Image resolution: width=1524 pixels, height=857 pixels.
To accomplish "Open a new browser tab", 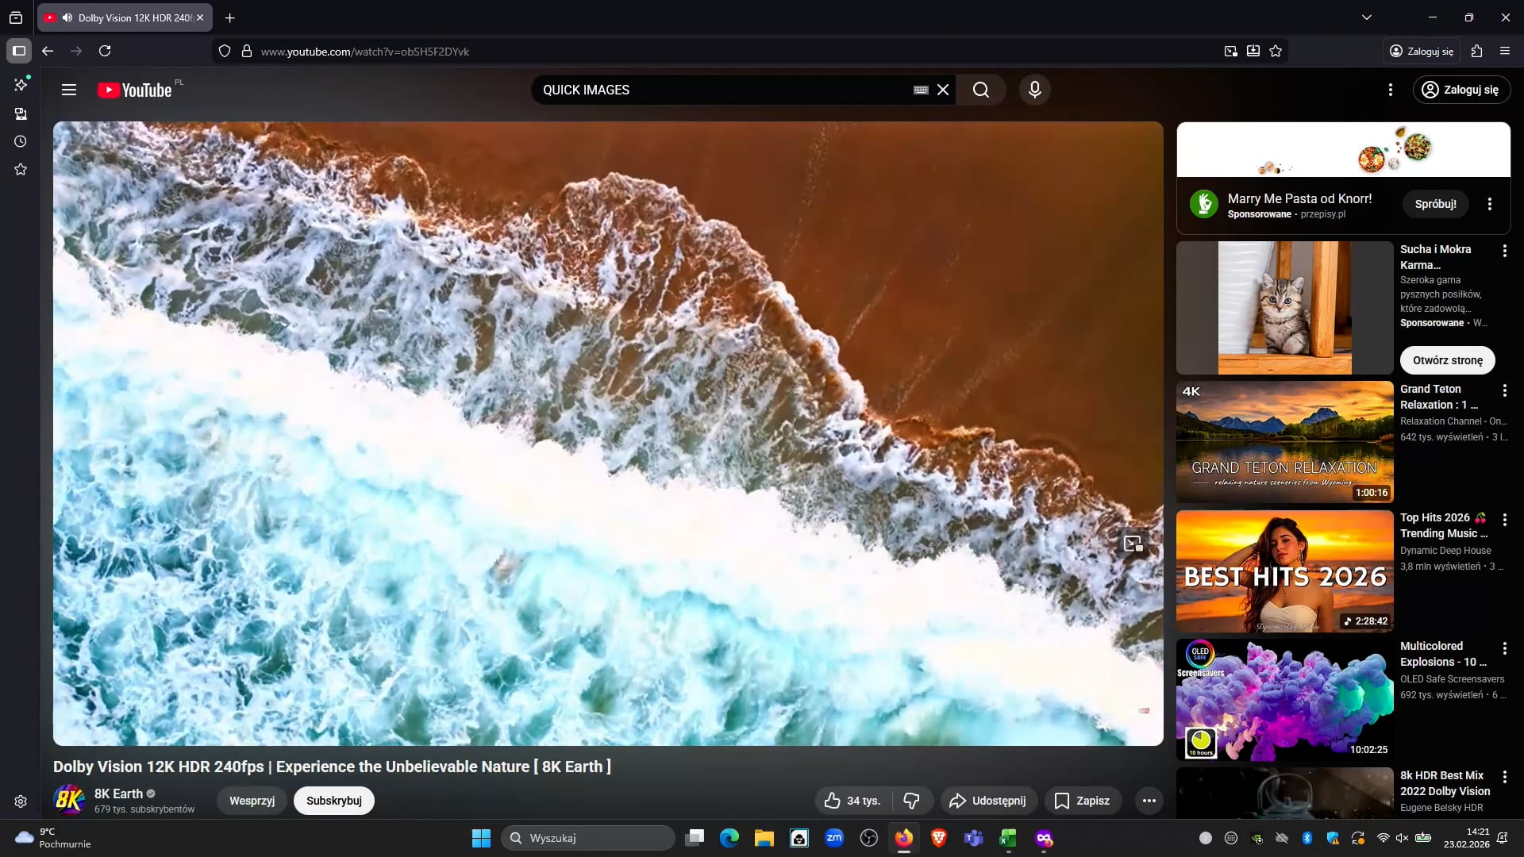I will coord(230,17).
